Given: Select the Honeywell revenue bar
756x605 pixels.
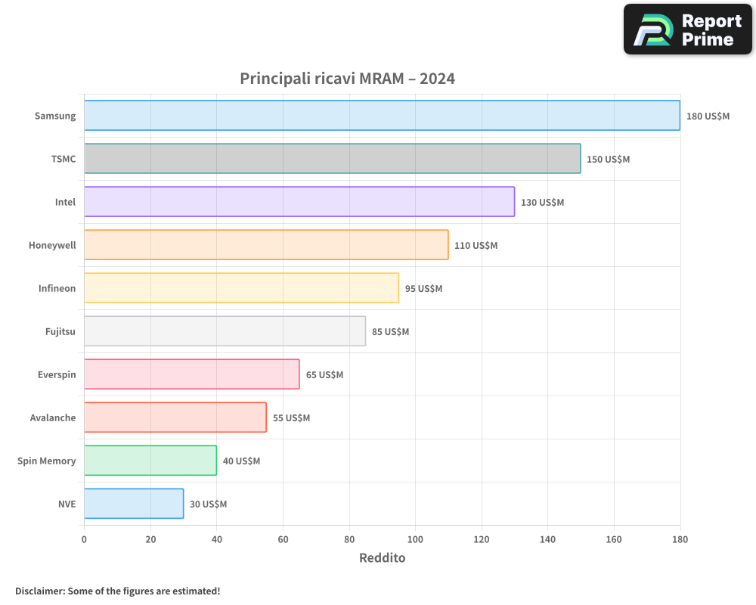Looking at the screenshot, I should click(265, 245).
